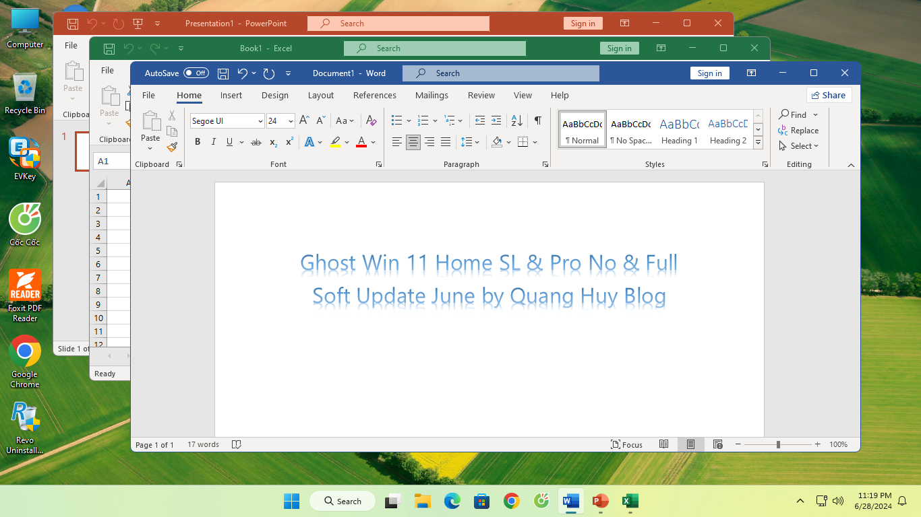
Task: Click Sign in button in Excel window
Action: (619, 48)
